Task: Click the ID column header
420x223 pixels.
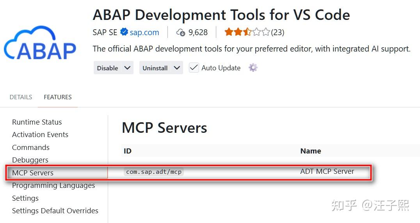Action: [128, 151]
